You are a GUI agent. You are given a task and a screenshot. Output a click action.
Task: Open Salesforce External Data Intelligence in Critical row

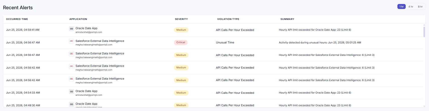click(x=100, y=41)
